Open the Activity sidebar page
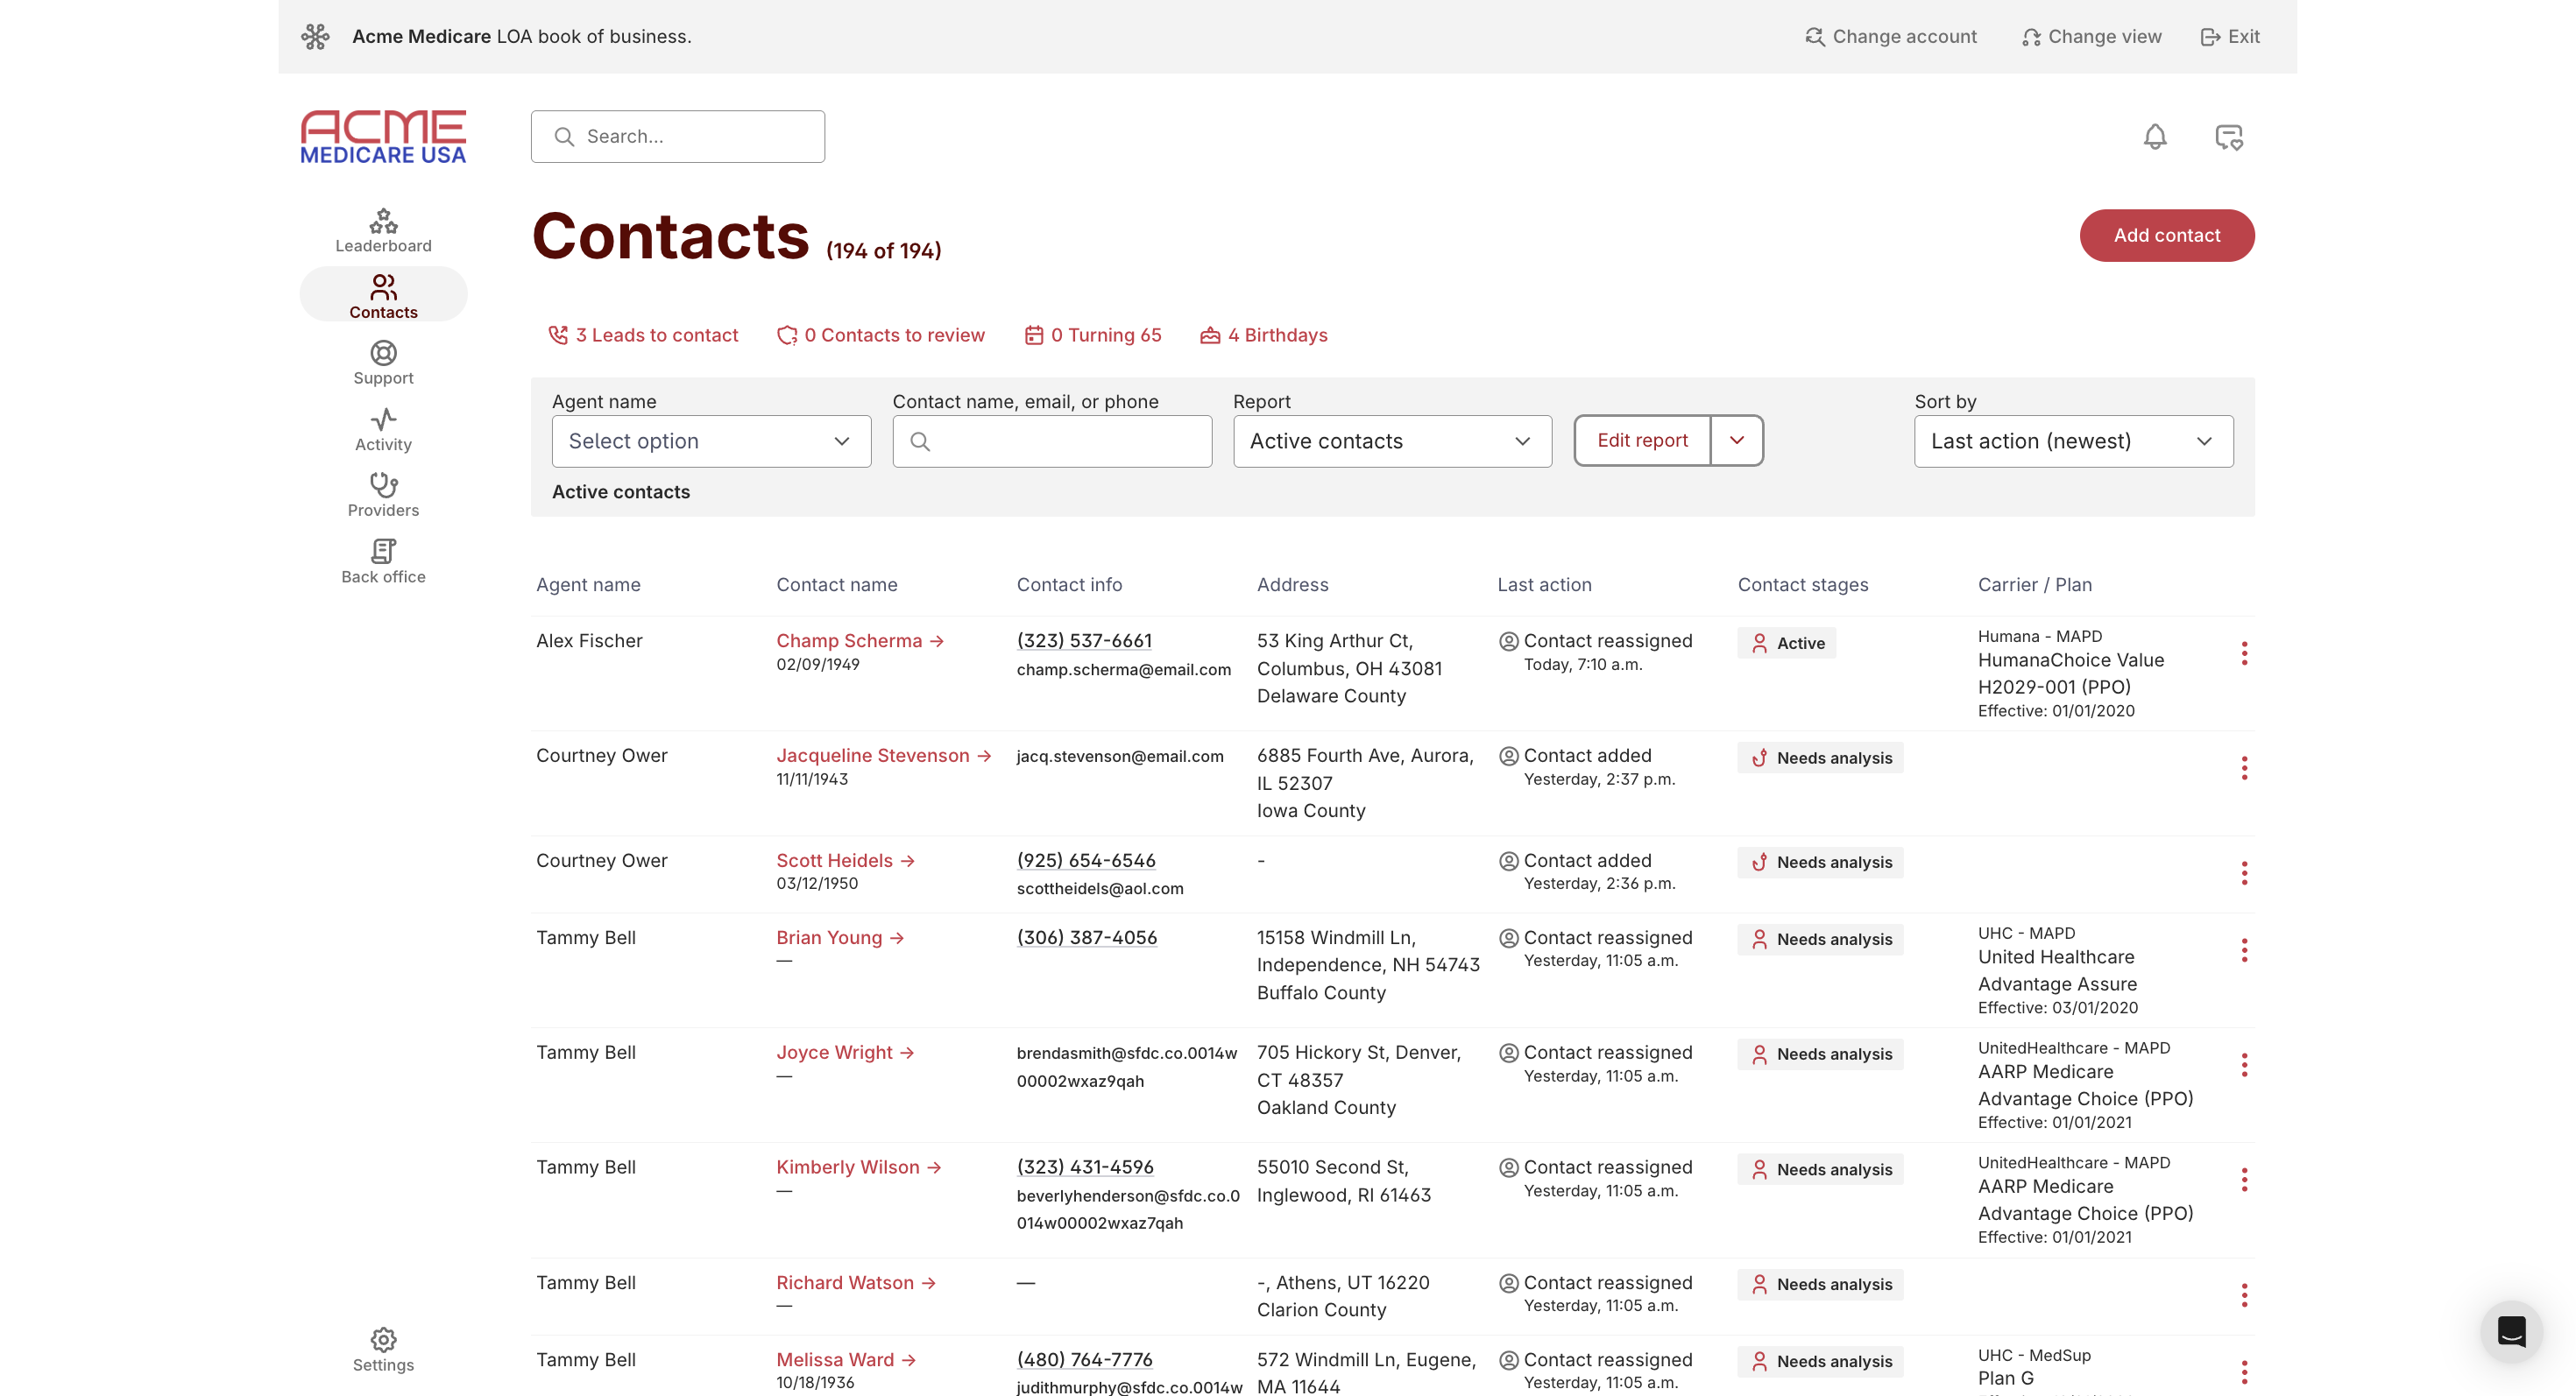 click(x=383, y=430)
